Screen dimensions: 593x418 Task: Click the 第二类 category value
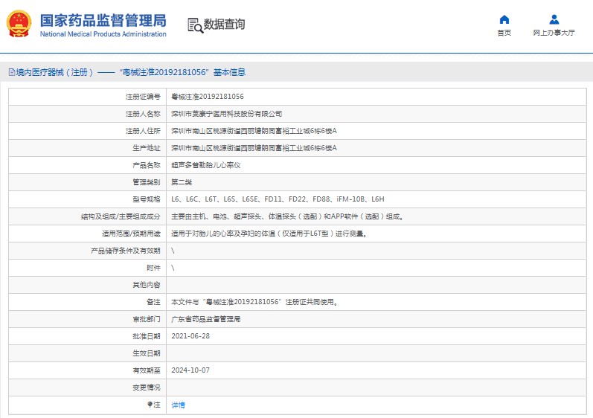182,182
